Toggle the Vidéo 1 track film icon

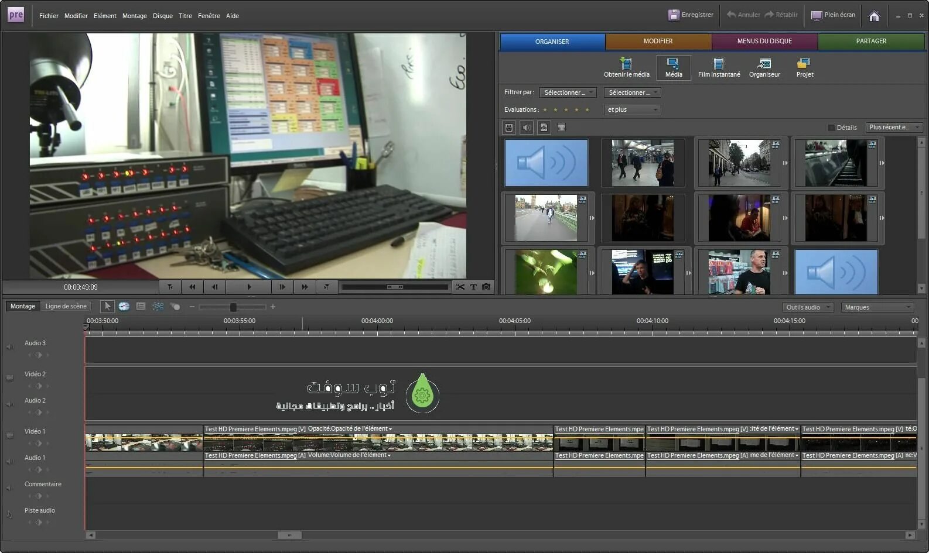[9, 435]
